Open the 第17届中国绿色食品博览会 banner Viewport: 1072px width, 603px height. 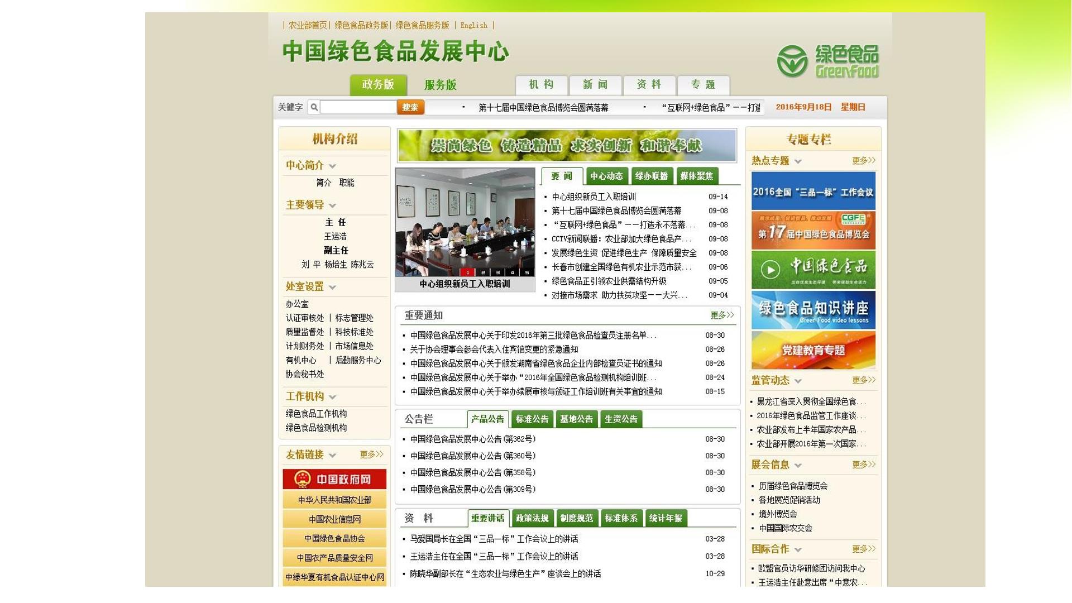[x=813, y=231]
